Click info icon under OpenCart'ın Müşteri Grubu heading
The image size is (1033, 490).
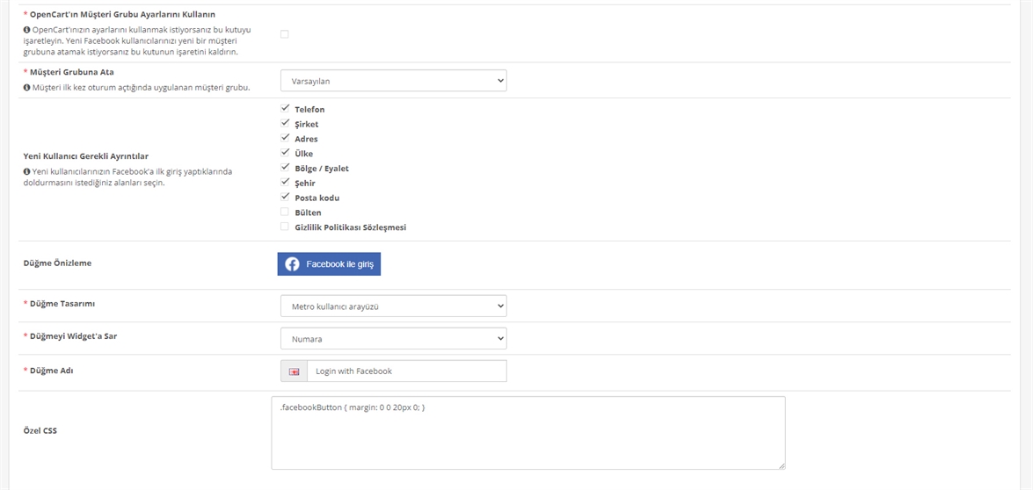click(x=27, y=30)
